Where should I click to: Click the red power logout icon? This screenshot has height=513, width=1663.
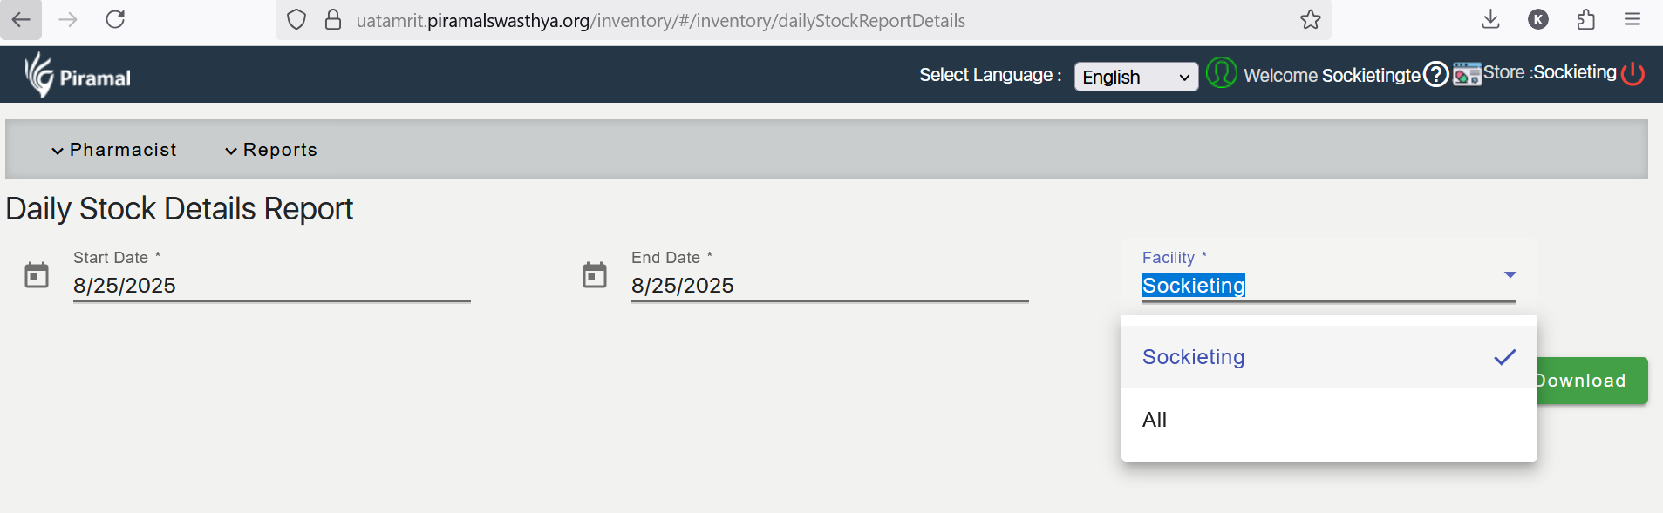[1632, 73]
